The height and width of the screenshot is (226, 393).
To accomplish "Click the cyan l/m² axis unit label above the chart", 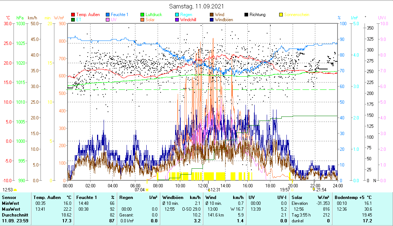I will pos(354,18).
